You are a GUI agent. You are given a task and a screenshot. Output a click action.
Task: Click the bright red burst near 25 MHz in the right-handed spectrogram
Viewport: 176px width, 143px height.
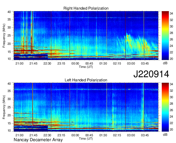pyautogui.click(x=128, y=36)
